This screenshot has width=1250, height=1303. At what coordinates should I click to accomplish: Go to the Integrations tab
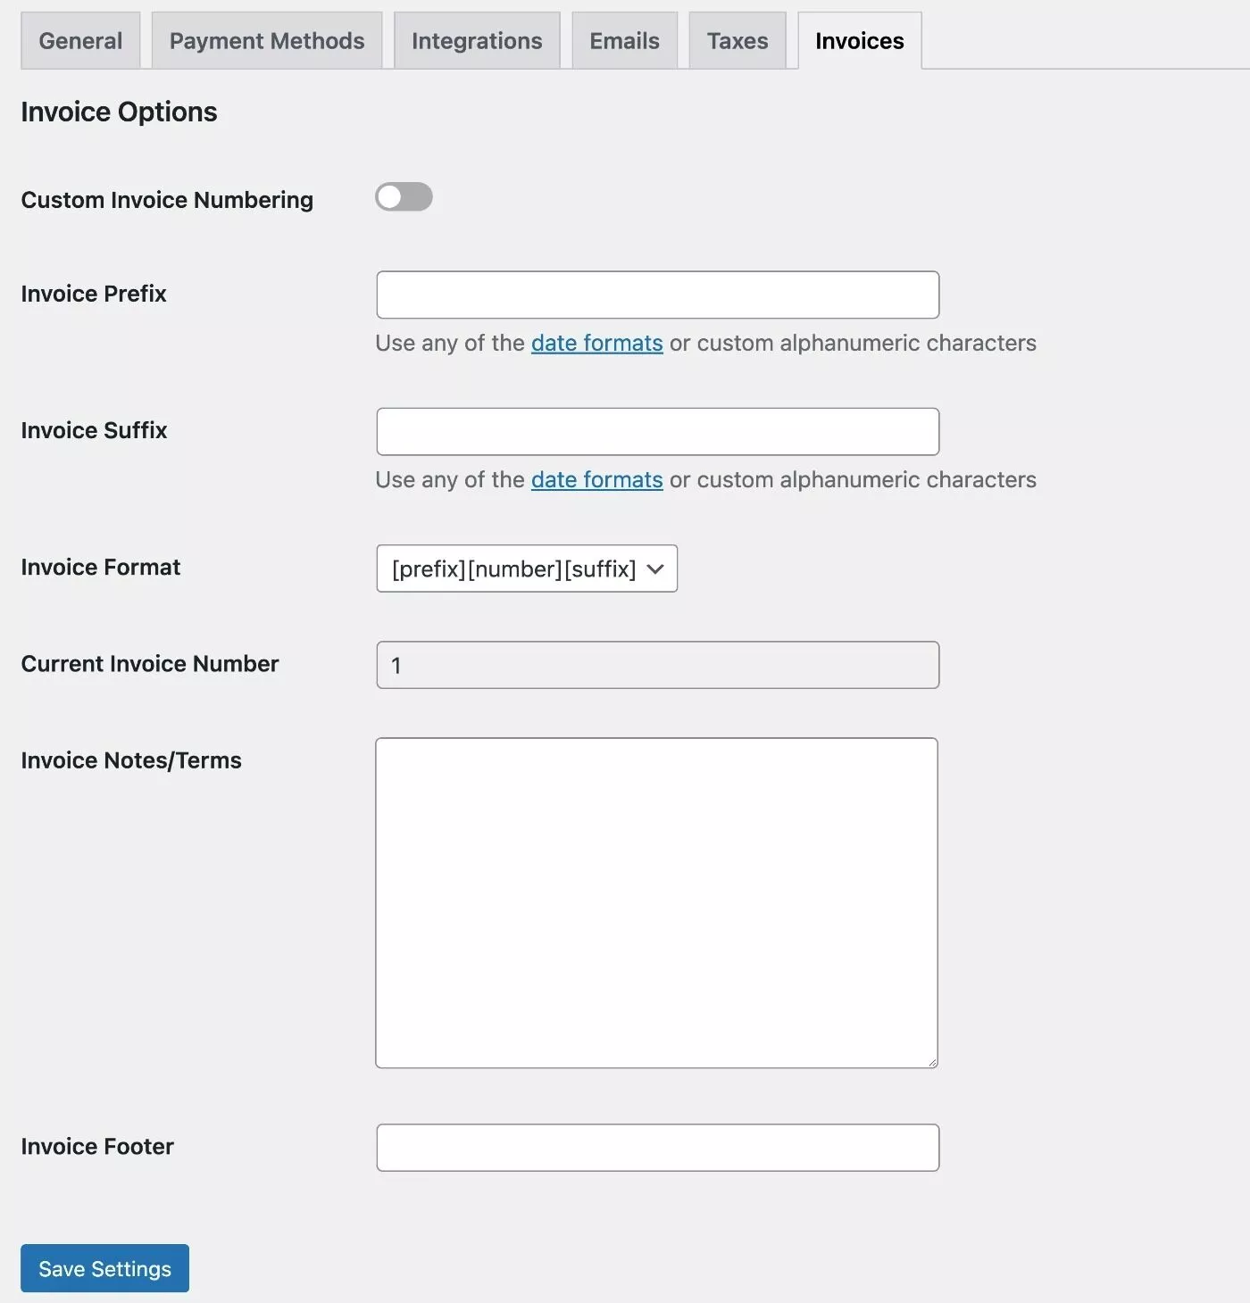(477, 41)
